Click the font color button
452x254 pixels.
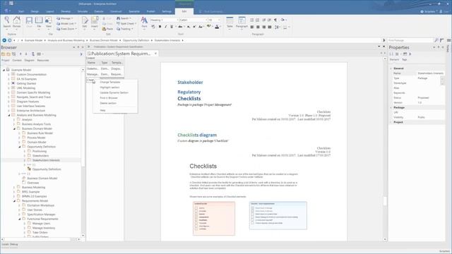pyautogui.click(x=217, y=27)
